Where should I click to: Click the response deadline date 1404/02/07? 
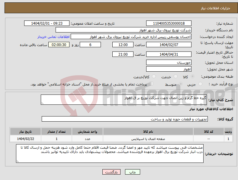pos(169,45)
